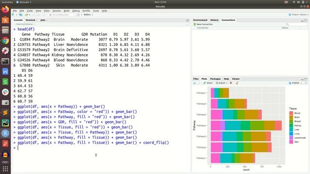
Task: Clear the console with broom icon
Action: [187, 24]
